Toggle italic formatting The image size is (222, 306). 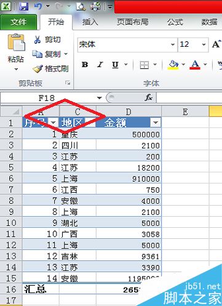tap(100, 65)
